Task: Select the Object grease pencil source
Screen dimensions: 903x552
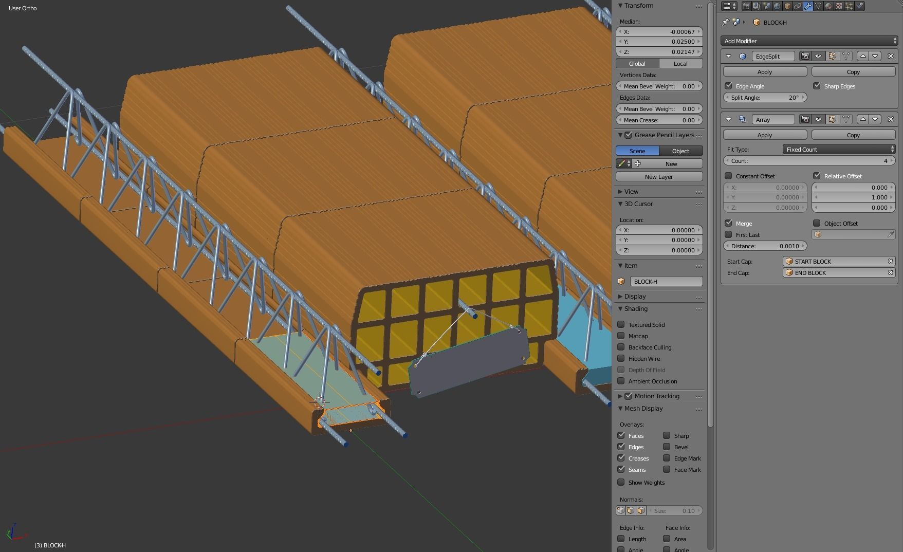Action: tap(680, 151)
